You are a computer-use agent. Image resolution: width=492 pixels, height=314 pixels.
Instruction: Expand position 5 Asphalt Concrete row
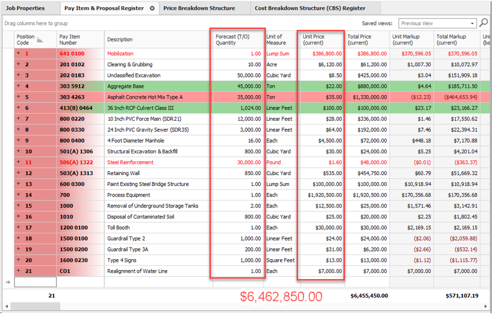[x=19, y=97]
